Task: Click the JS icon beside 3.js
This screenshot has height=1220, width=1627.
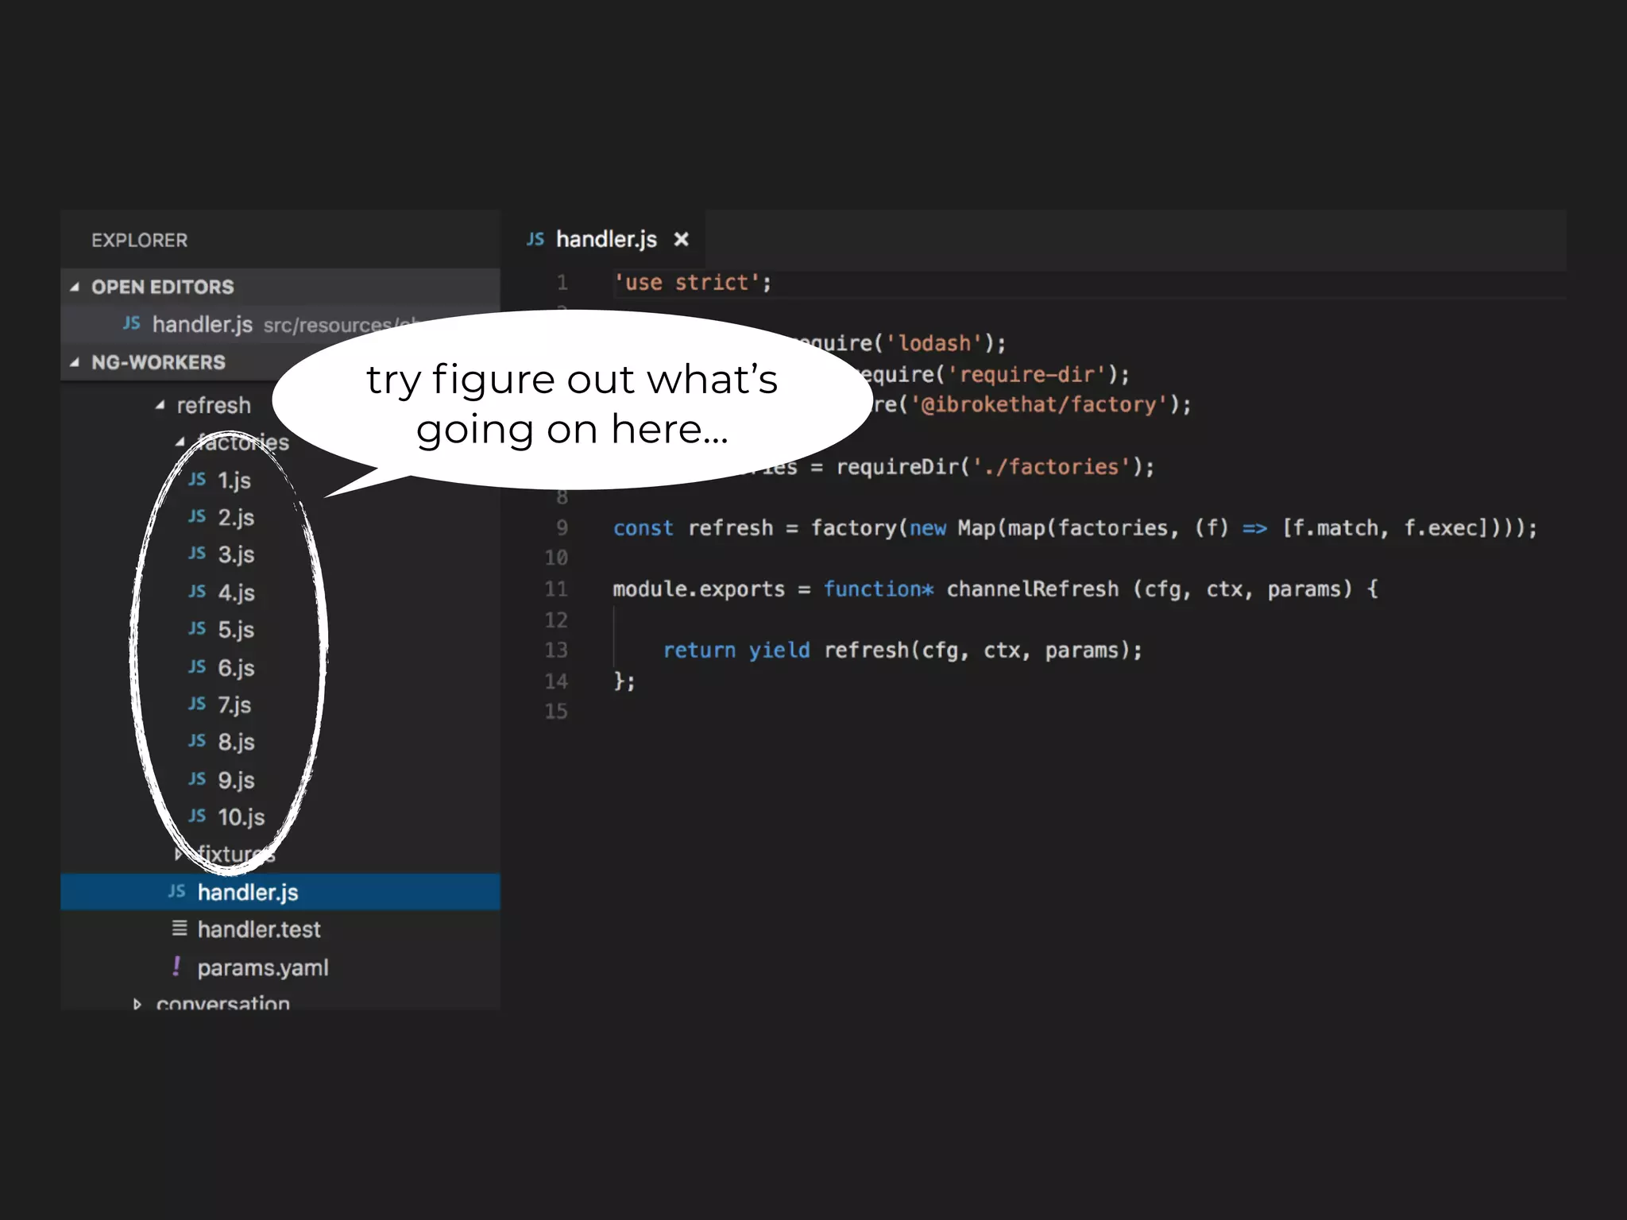Action: coord(197,554)
